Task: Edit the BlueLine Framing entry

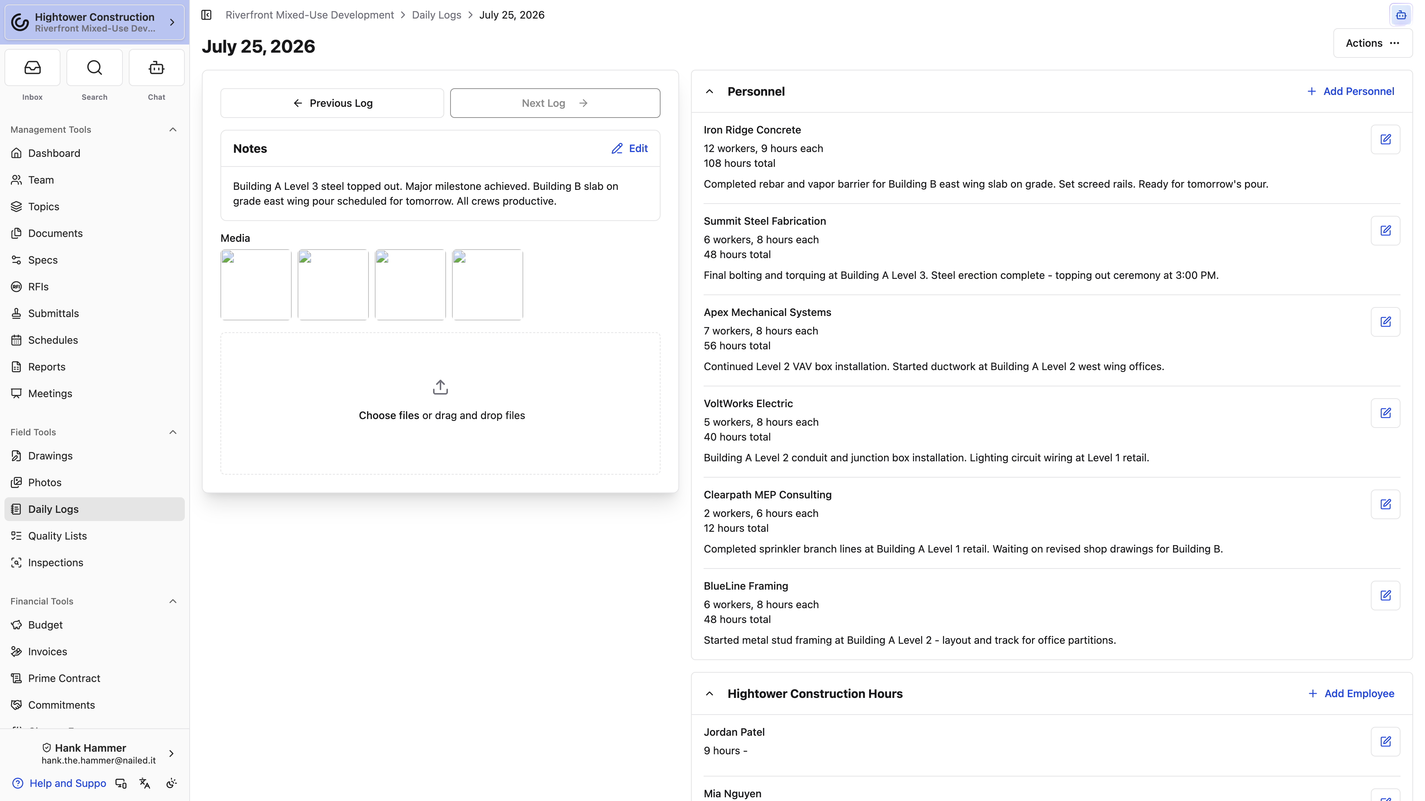Action: pyautogui.click(x=1385, y=595)
